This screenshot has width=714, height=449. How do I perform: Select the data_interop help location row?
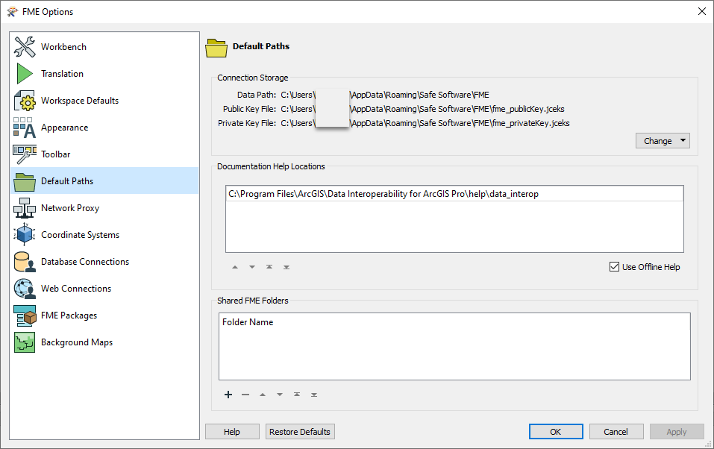click(454, 193)
